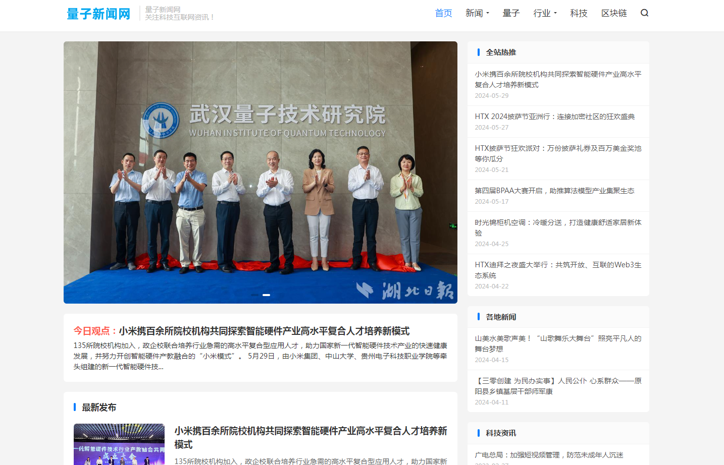Open the 科技 menu item

pyautogui.click(x=579, y=13)
